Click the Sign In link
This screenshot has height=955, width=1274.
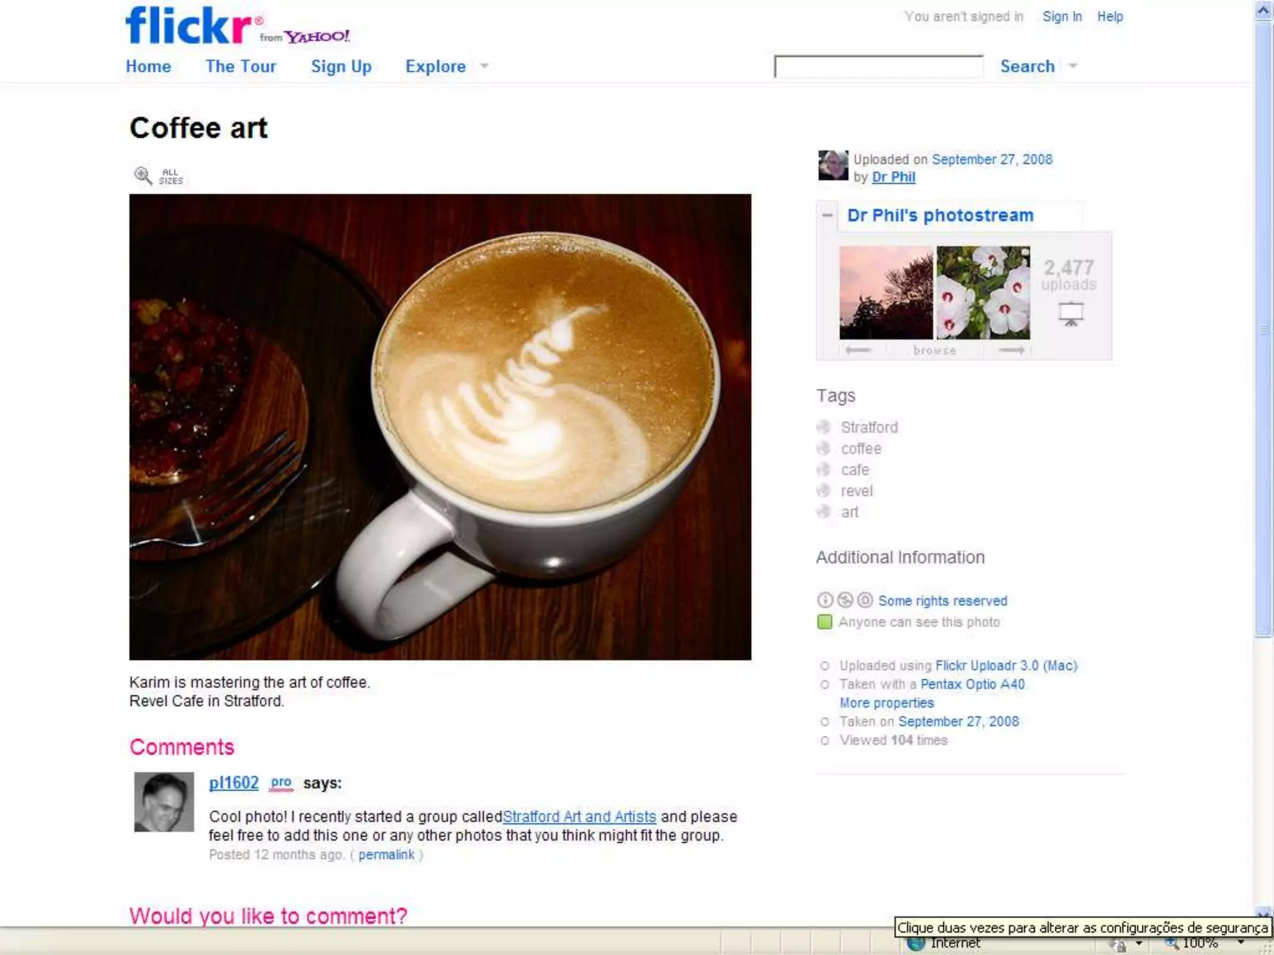point(1062,17)
